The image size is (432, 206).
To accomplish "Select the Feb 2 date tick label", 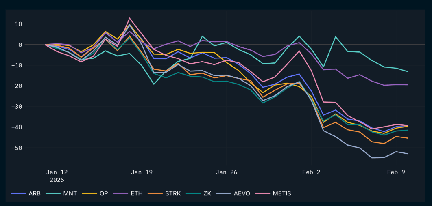I will click(311, 172).
